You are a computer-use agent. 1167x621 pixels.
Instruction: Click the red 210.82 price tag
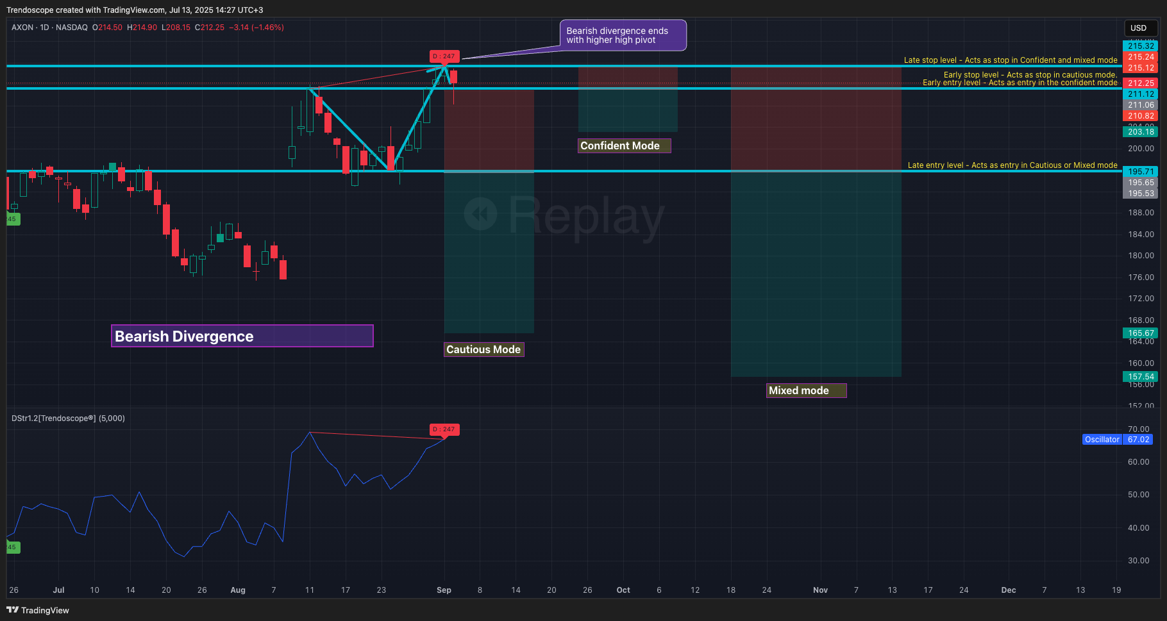click(1141, 116)
